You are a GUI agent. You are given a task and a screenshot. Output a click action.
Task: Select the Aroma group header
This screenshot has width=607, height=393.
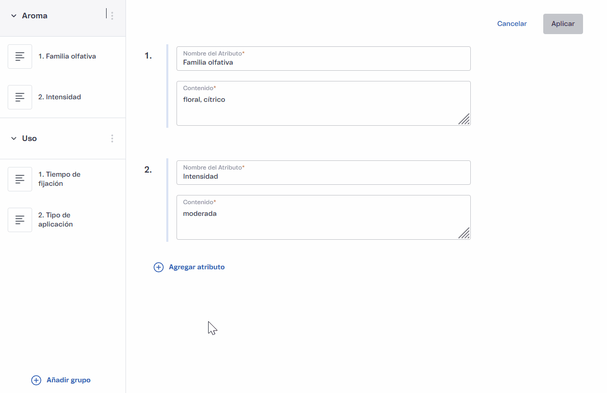35,16
